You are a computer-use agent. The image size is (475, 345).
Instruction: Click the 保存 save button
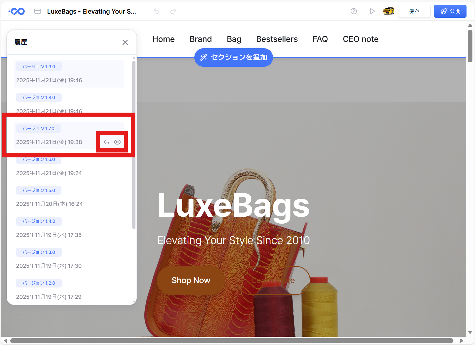tap(414, 11)
